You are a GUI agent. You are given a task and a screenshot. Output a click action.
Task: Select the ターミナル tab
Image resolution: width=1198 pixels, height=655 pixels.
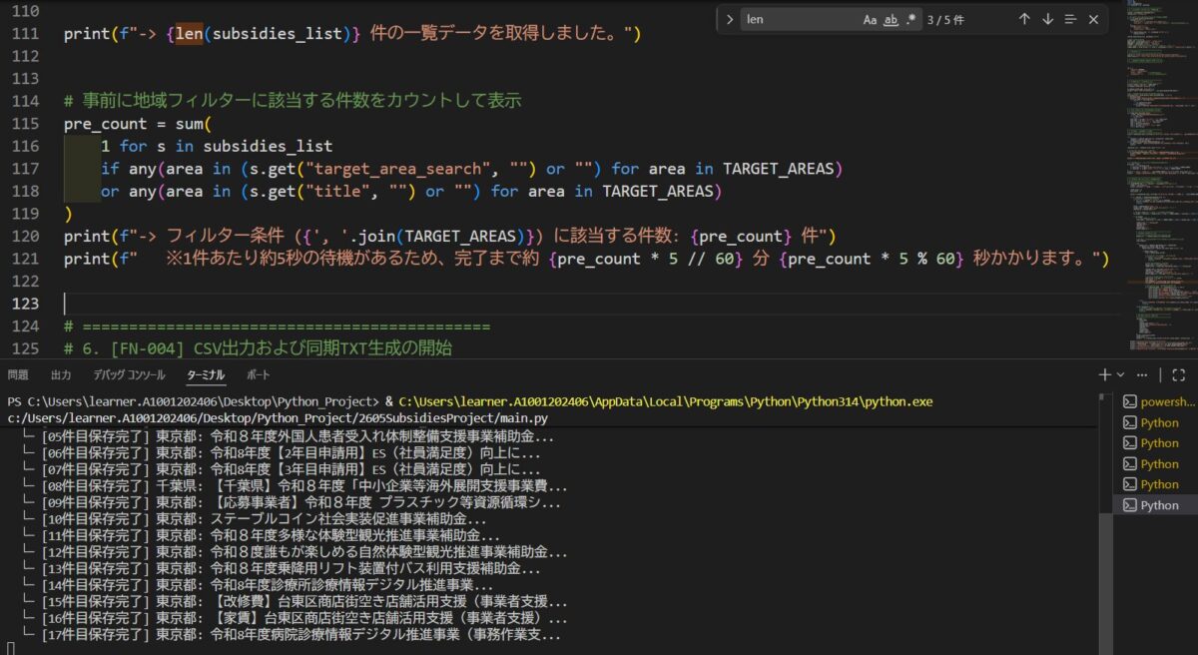coord(206,374)
